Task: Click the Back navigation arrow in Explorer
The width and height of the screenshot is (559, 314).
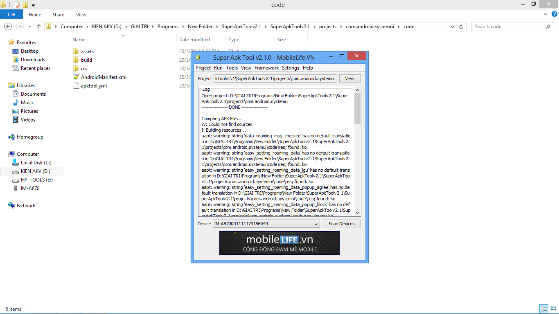Action: pyautogui.click(x=7, y=27)
